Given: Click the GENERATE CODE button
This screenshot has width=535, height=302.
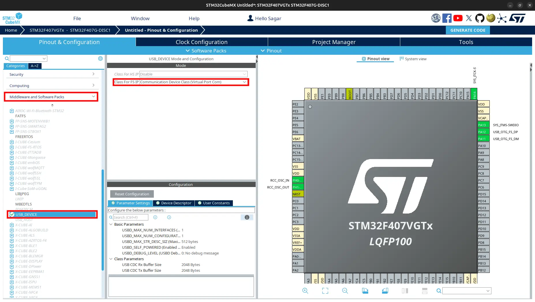Looking at the screenshot, I should 468,30.
